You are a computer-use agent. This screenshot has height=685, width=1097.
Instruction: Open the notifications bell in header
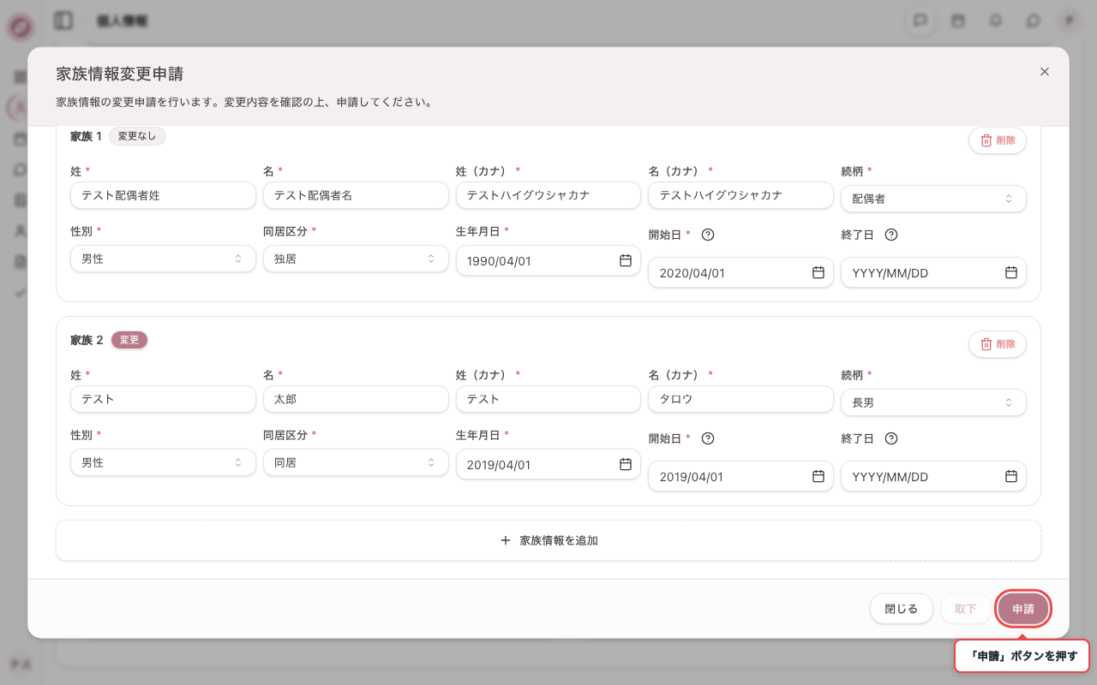pyautogui.click(x=996, y=21)
